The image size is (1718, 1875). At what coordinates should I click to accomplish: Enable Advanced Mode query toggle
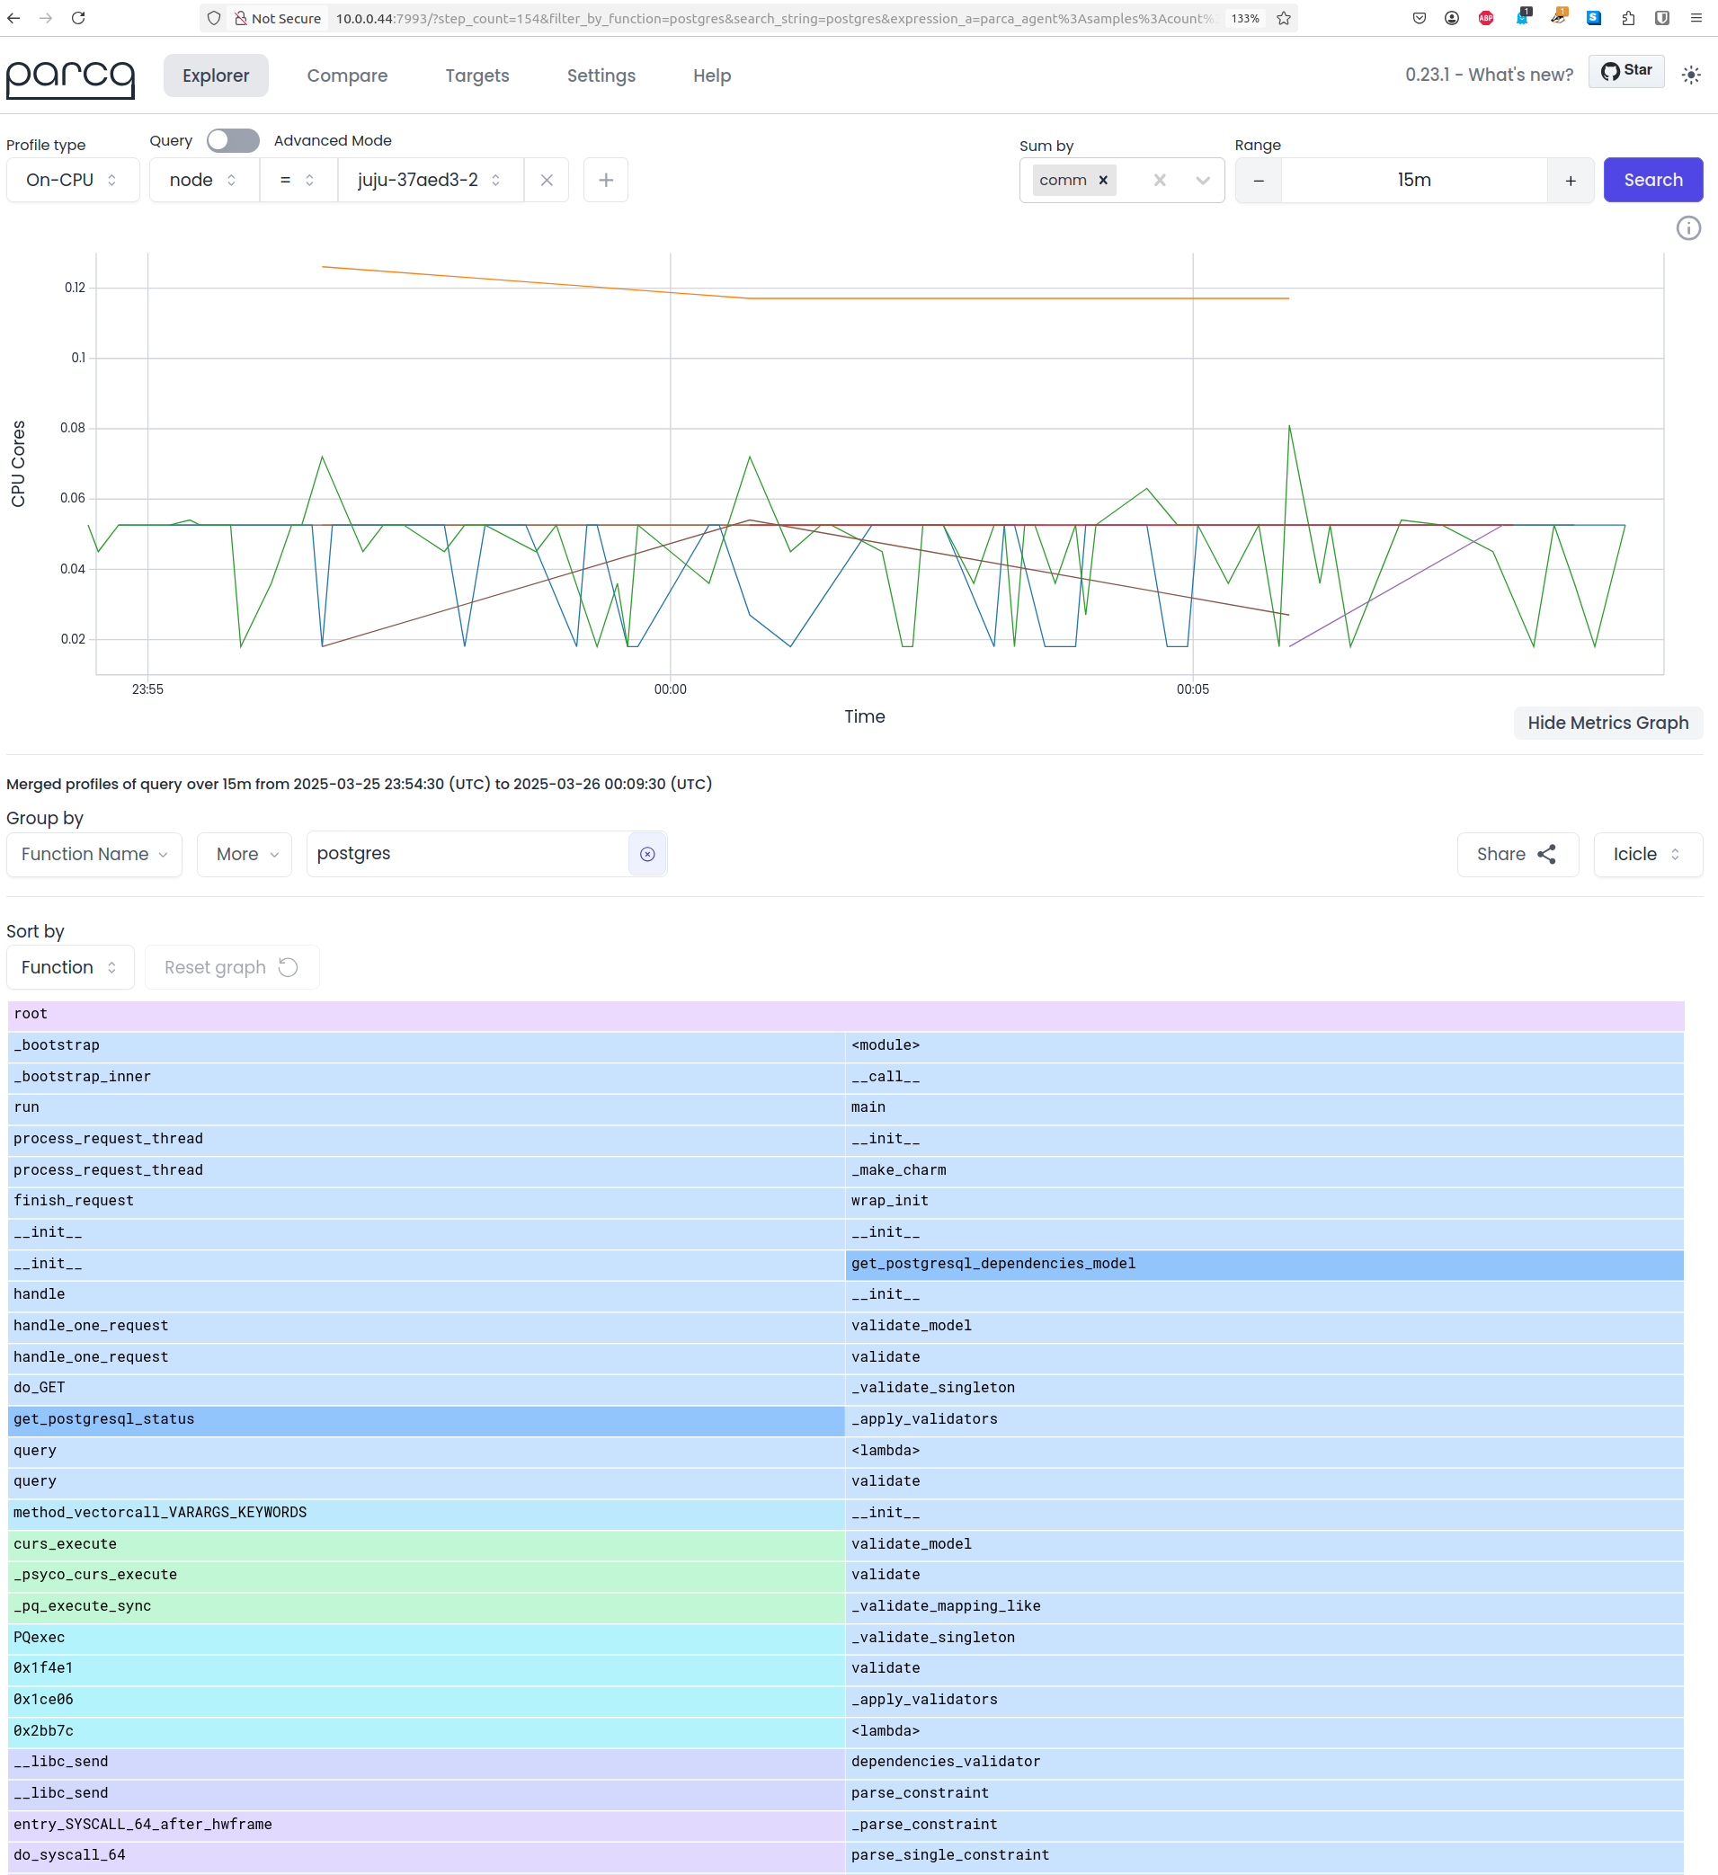[232, 140]
